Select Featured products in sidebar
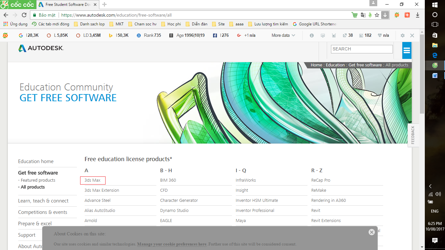 pos(38,180)
